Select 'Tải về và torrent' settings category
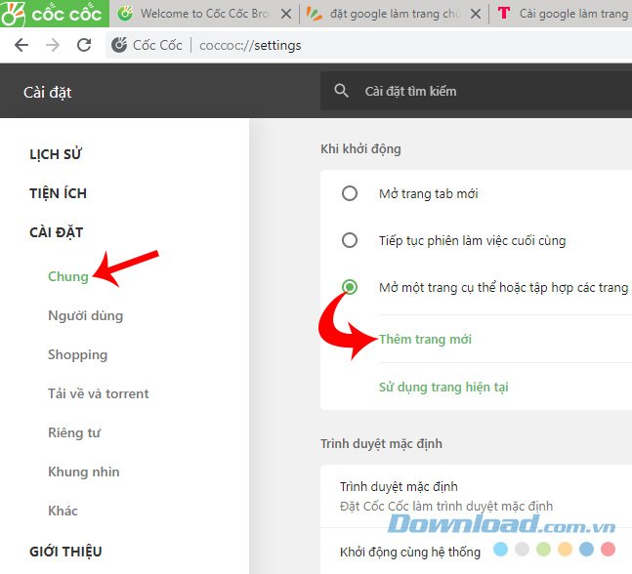This screenshot has height=574, width=632. pyautogui.click(x=99, y=393)
